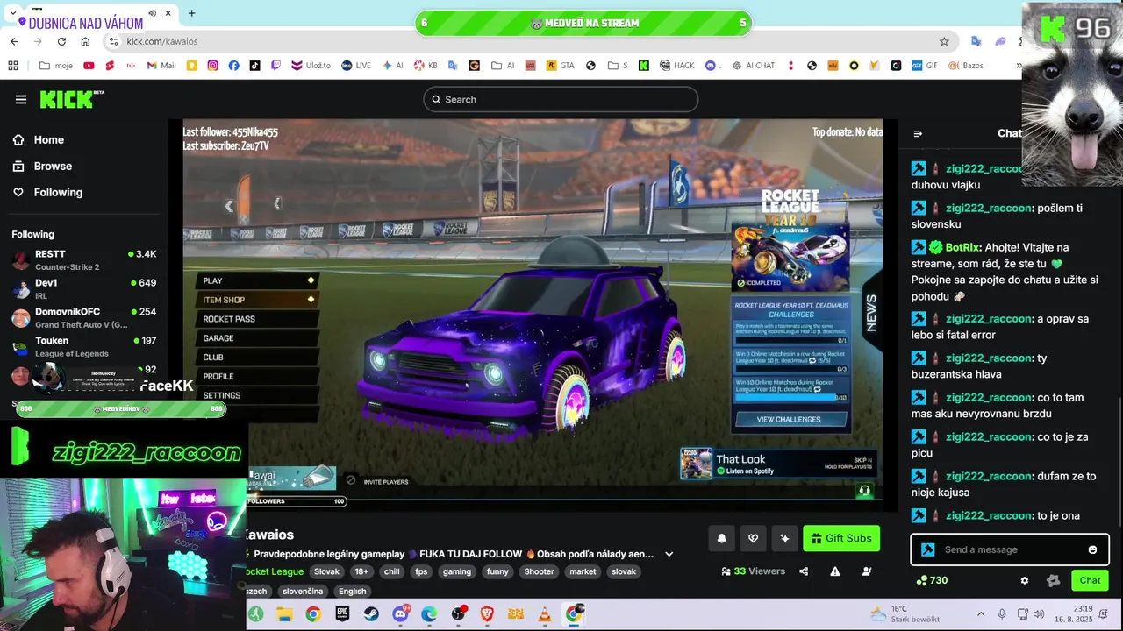This screenshot has width=1123, height=631.
Task: Click the 18+ tag
Action: pyautogui.click(x=361, y=571)
